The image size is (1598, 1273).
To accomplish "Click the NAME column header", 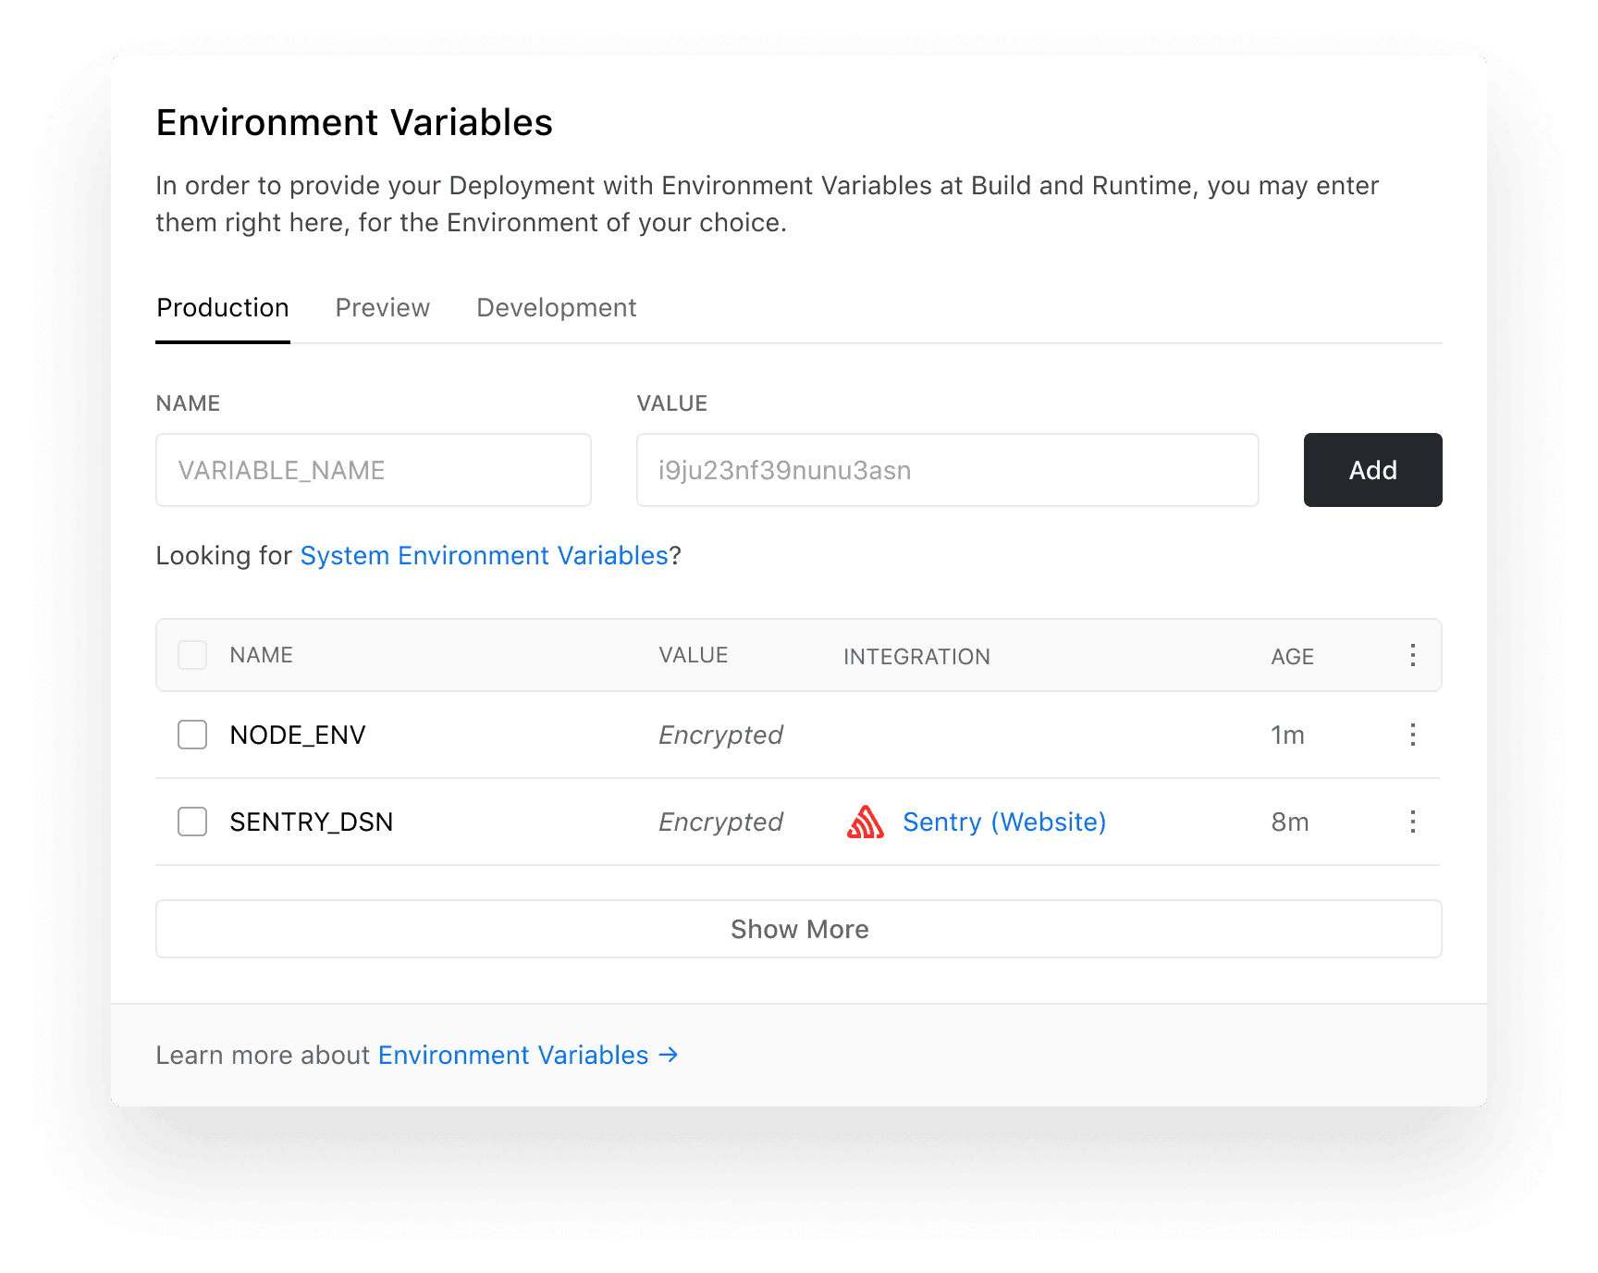I will click(261, 655).
